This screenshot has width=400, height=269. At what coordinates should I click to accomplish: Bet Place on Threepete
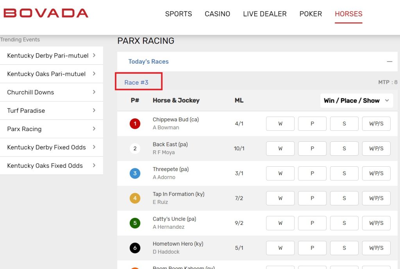click(x=312, y=173)
